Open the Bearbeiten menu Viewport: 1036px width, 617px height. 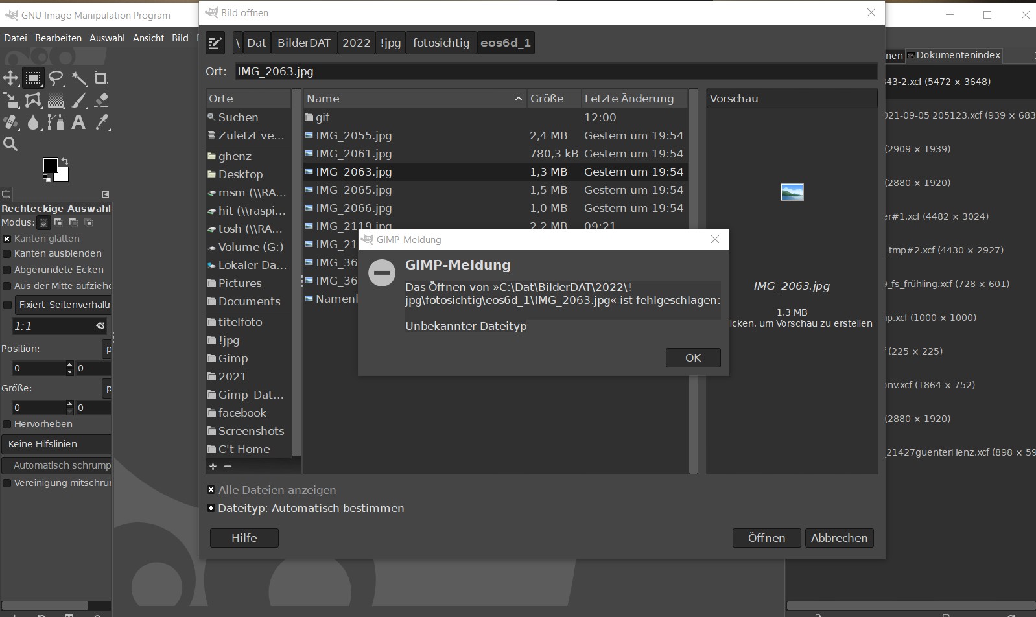pos(58,38)
